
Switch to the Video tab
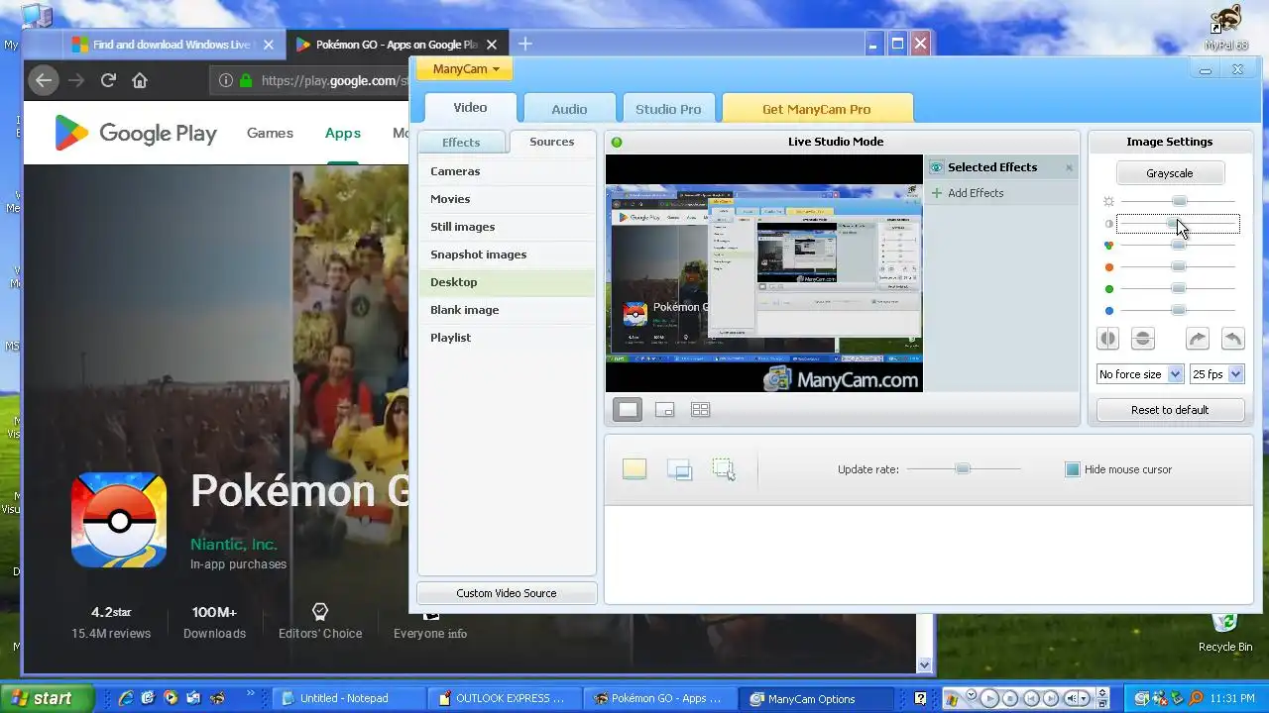click(470, 108)
